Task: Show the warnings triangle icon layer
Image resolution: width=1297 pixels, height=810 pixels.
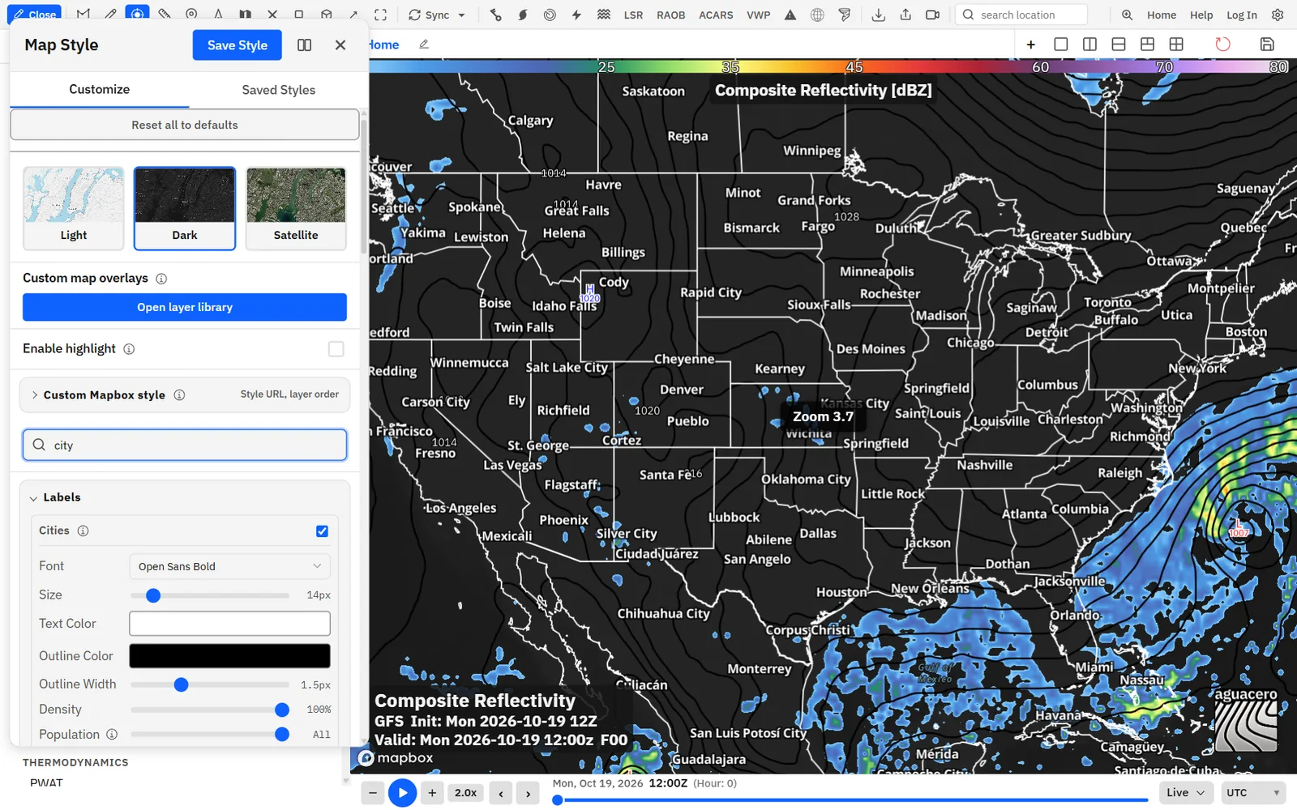Action: [790, 15]
